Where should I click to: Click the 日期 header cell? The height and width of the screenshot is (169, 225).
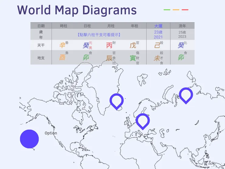[x=41, y=26]
